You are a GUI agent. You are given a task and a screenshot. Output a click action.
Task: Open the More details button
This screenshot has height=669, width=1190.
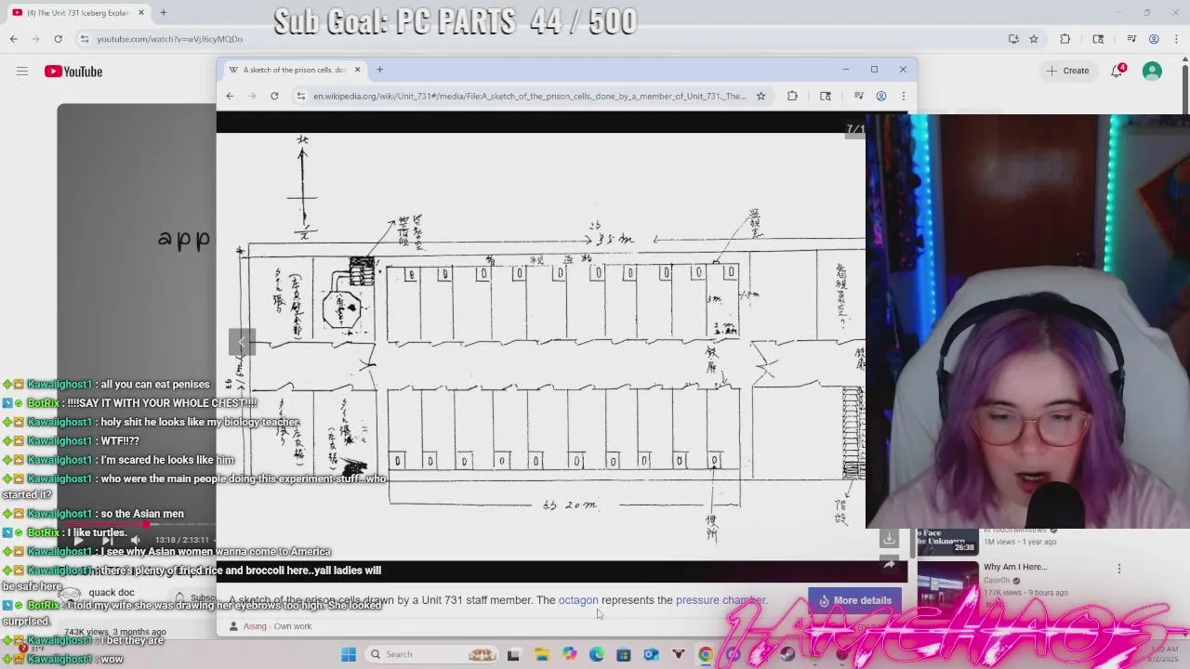point(854,600)
